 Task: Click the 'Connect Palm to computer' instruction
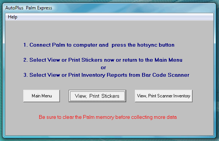(99, 45)
